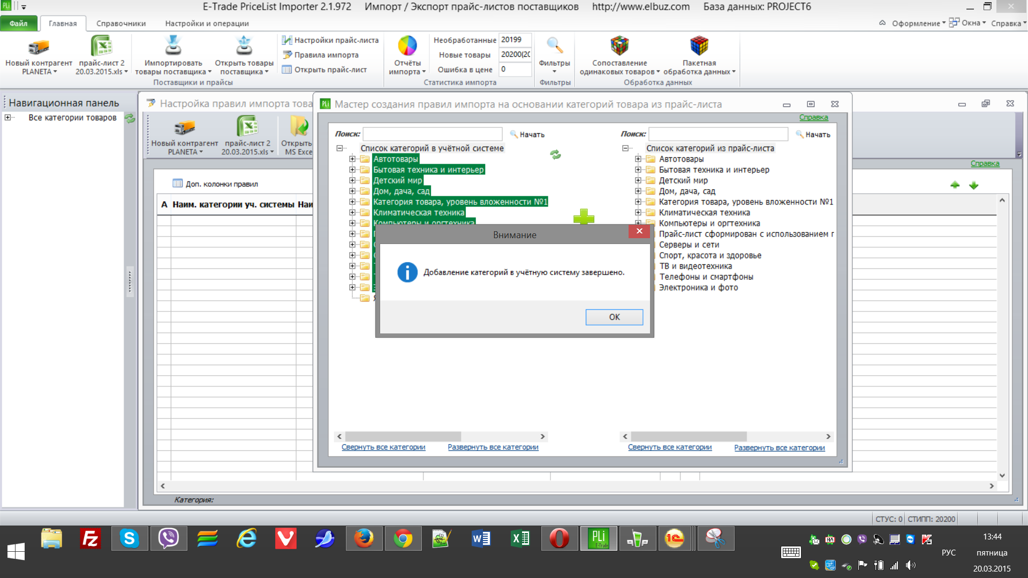Click Развернуть все категории under the left list
This screenshot has height=578, width=1028.
pyautogui.click(x=493, y=447)
